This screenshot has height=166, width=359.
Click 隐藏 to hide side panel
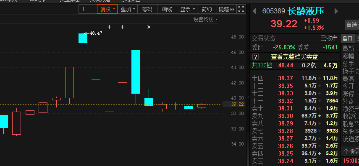pyautogui.click(x=226, y=9)
